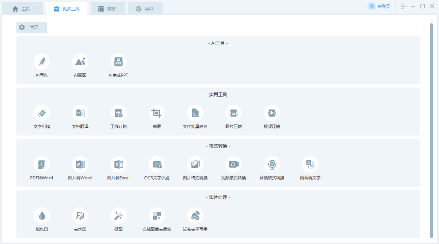Select the OCR文字识别 tool
The height and width of the screenshot is (244, 439).
point(157,164)
